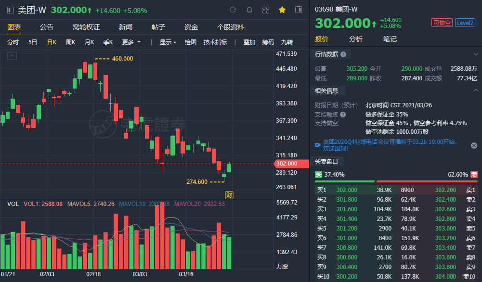Select 月K chart period
The image size is (482, 282).
89,42
